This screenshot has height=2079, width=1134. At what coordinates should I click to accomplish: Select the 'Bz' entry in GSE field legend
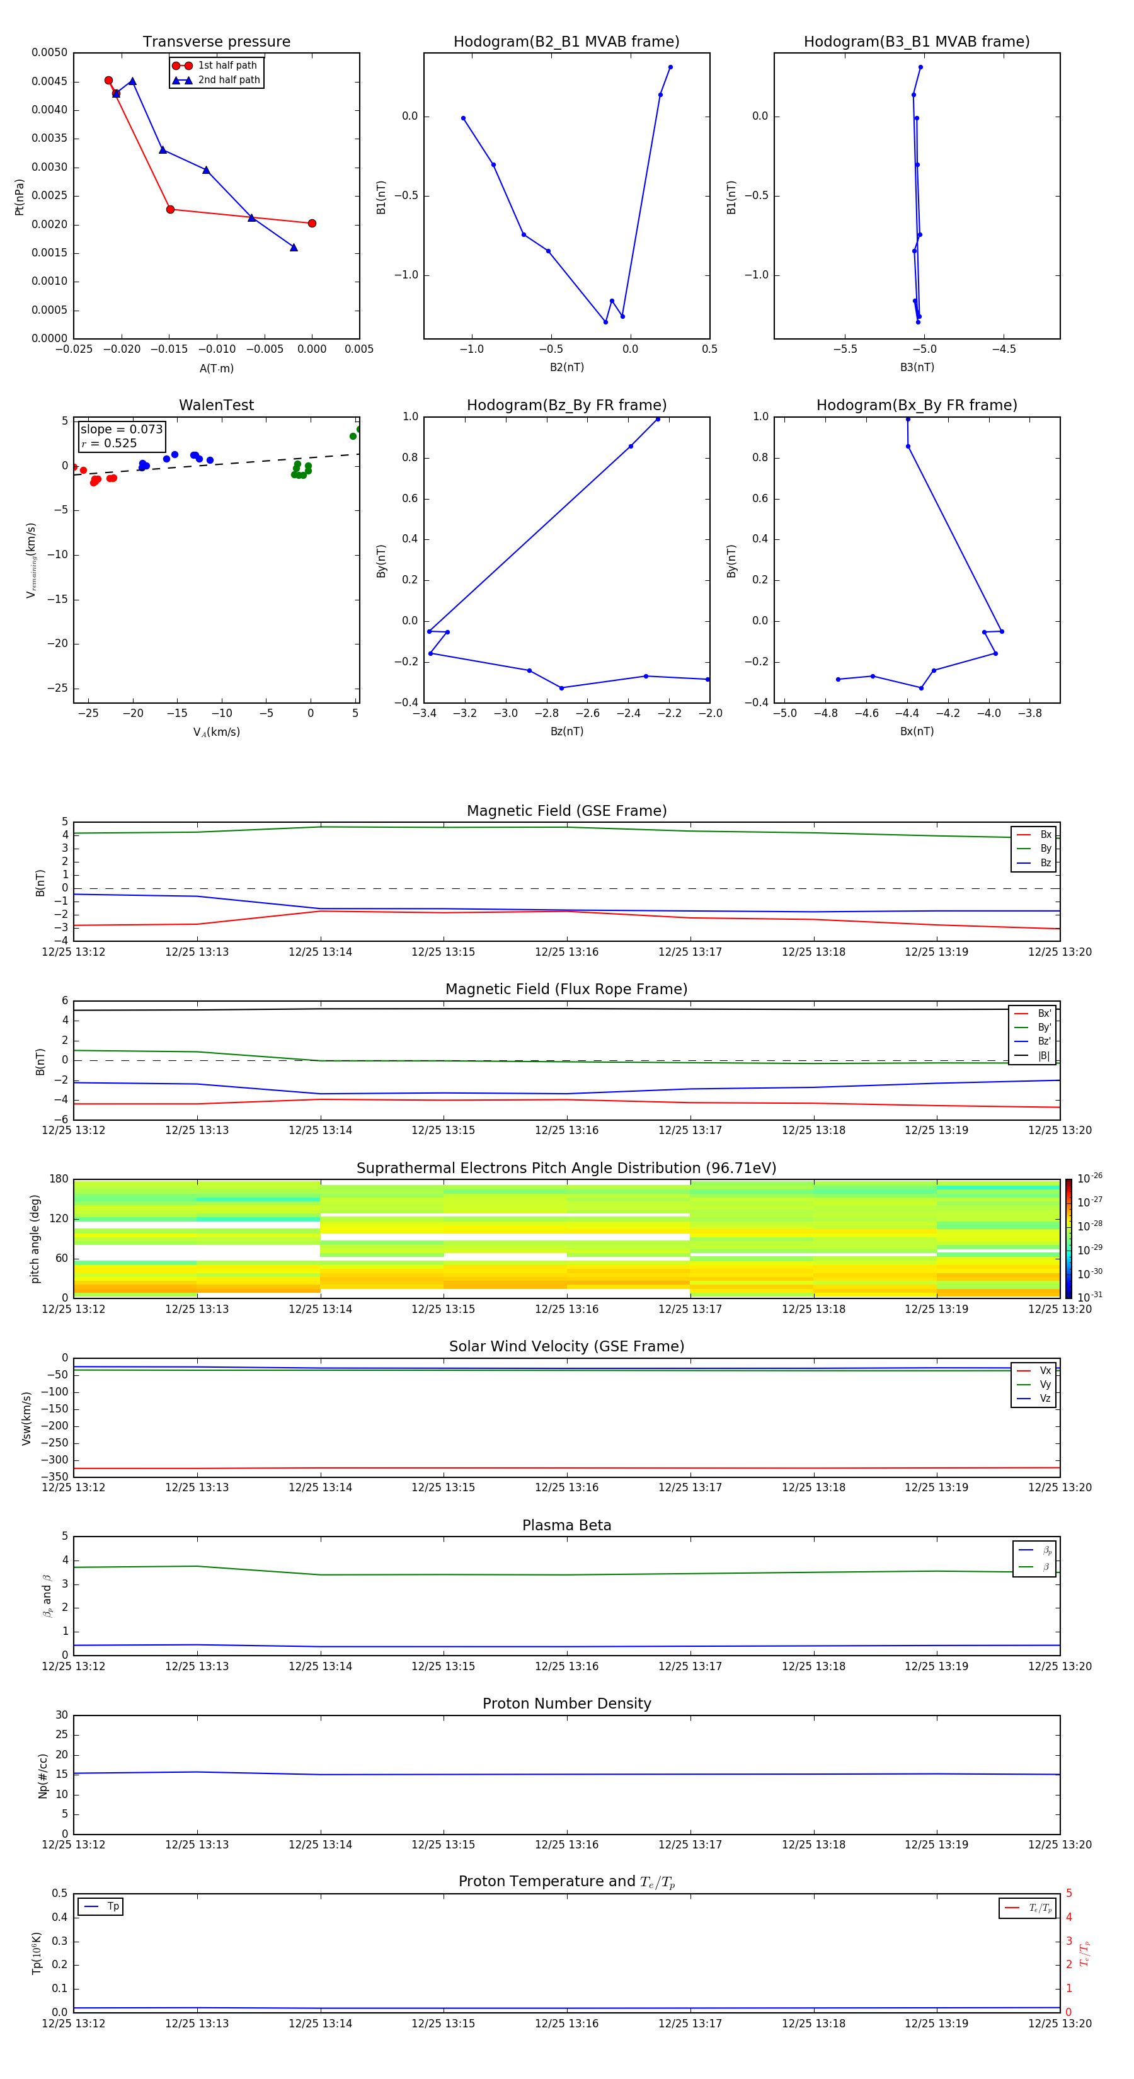[1034, 862]
